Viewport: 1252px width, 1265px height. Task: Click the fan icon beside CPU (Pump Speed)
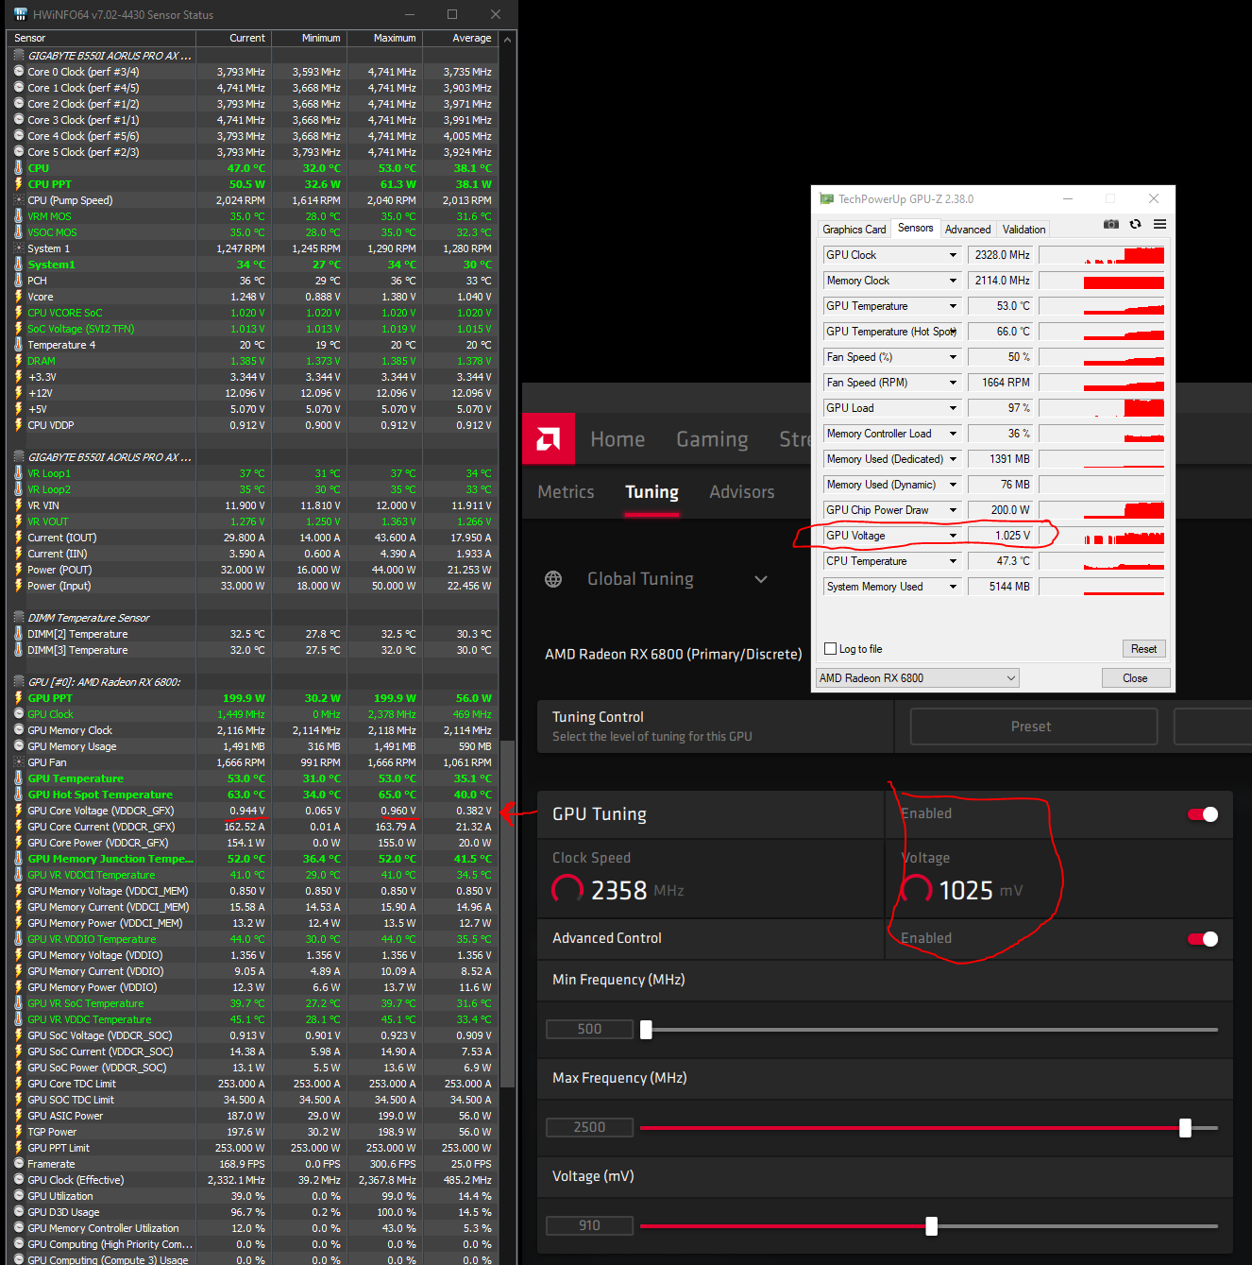click(19, 200)
